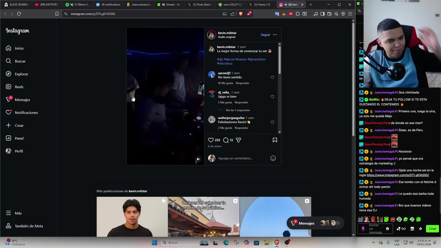Like dj_vella_'s comment

[x=272, y=97]
